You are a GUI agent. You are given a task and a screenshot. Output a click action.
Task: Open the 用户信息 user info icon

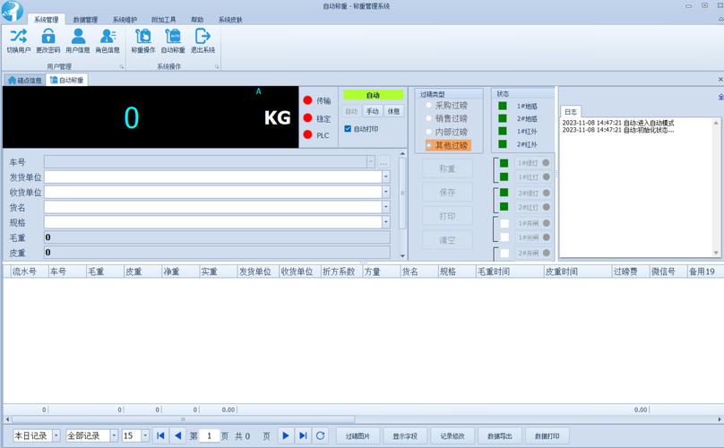pos(78,37)
